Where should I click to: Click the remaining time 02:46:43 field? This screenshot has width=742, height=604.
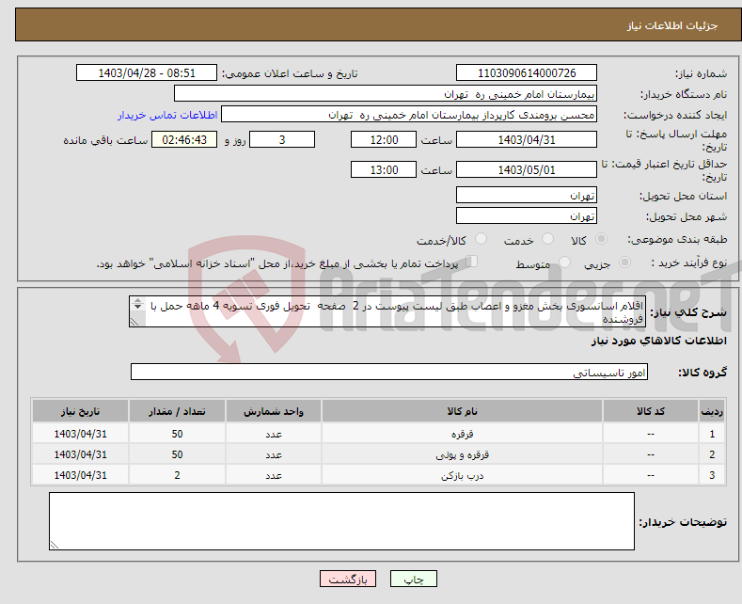(184, 139)
